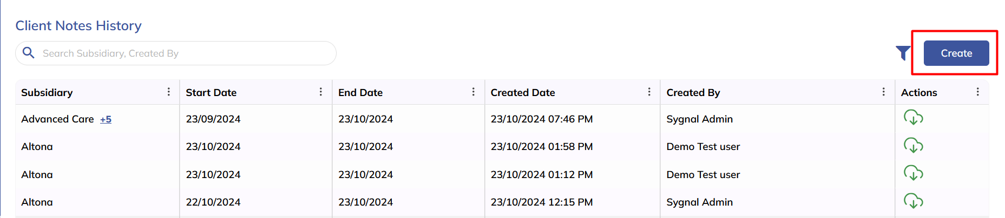Open Actions column options menu

pos(978,92)
